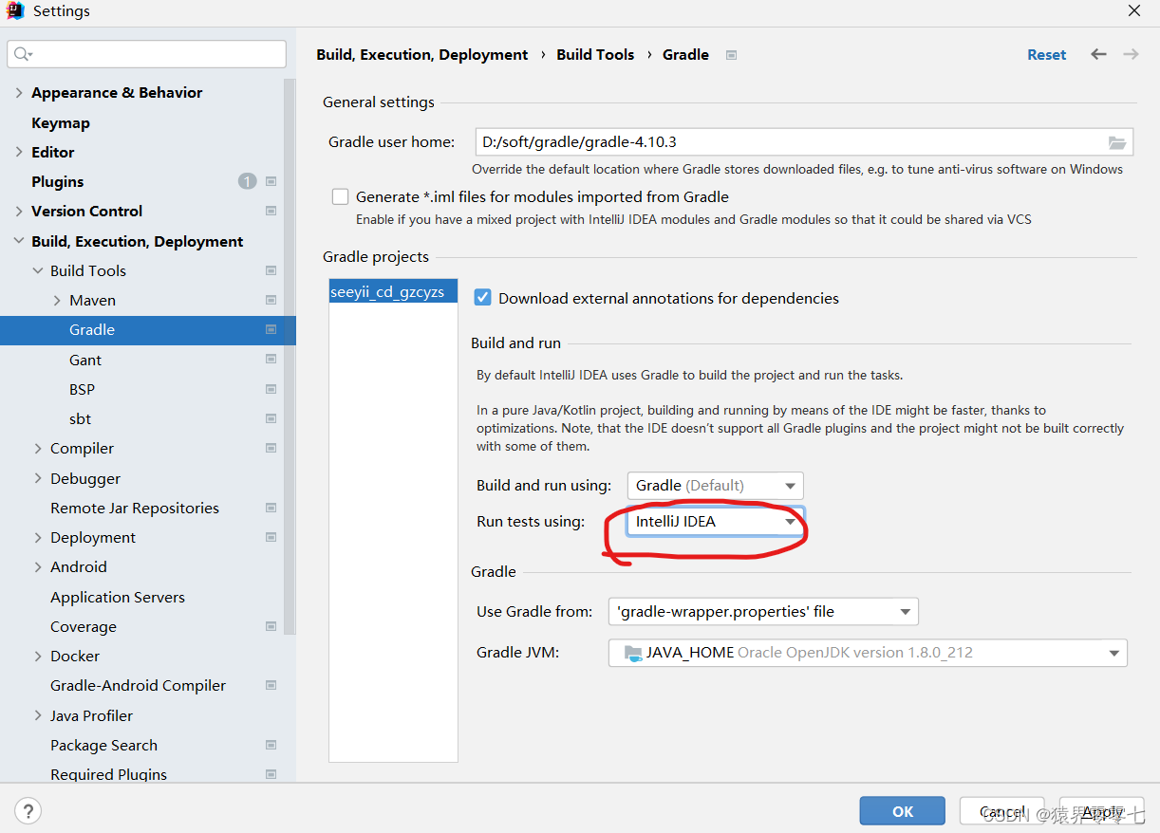Click the Plugins update count badge
This screenshot has width=1160, height=833.
[247, 181]
